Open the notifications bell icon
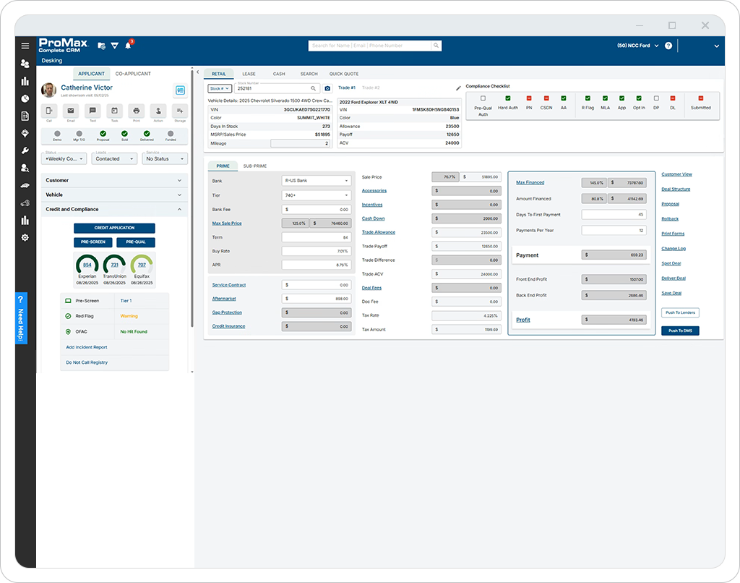Viewport: 740px width, 583px height. click(128, 46)
